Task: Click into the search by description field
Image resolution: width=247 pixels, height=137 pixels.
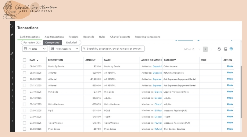Action: 114,49
